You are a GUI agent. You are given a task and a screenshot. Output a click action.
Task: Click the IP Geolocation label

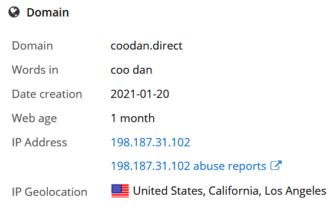[49, 192]
